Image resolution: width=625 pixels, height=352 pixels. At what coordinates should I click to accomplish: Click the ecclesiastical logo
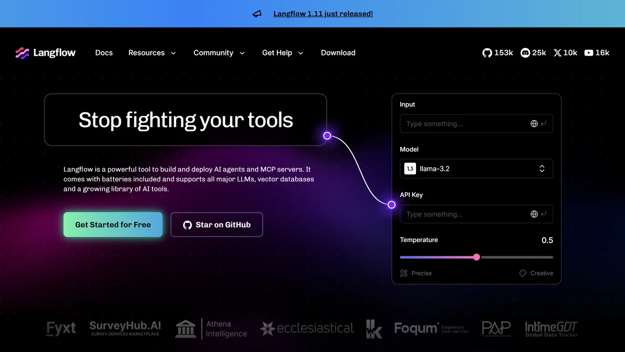tap(307, 329)
